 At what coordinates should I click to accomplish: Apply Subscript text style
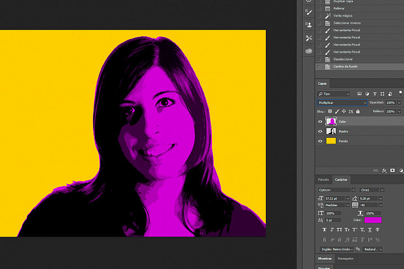[x=363, y=229]
